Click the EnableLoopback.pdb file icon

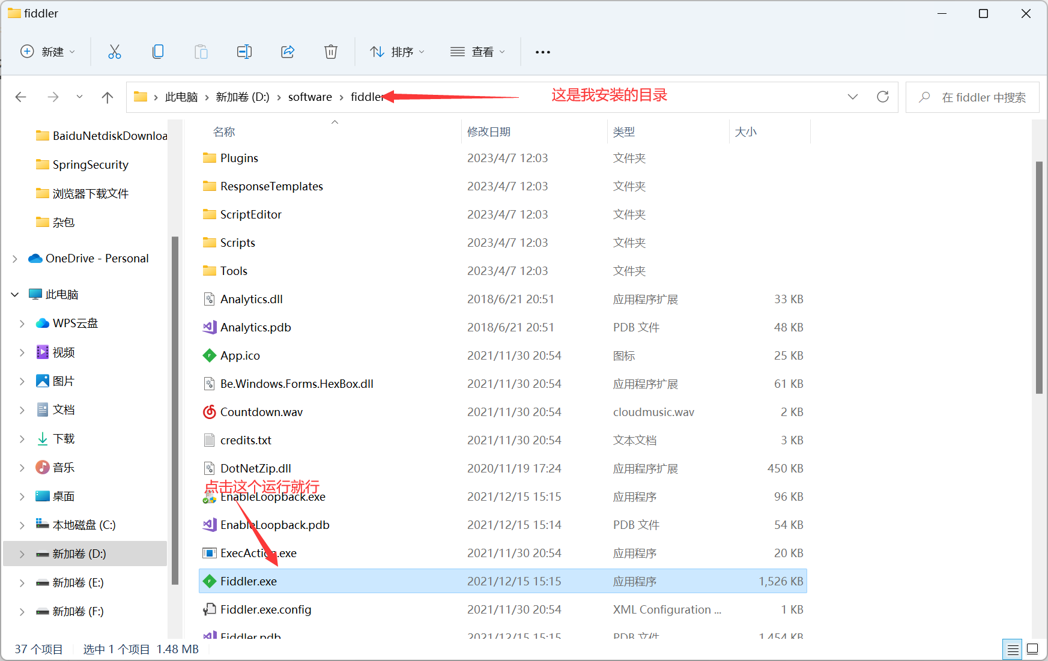(x=209, y=525)
